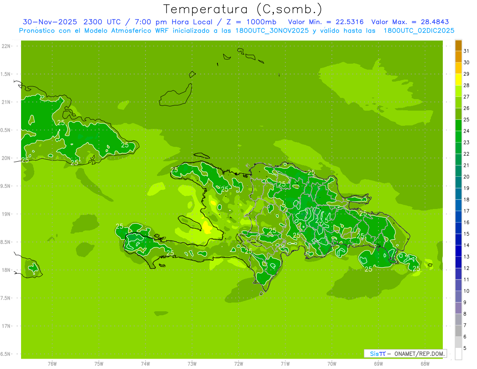The width and height of the screenshot is (477, 369).
Task: Click the 23.5 contour label over Dominican Republic
Action: tap(322, 220)
